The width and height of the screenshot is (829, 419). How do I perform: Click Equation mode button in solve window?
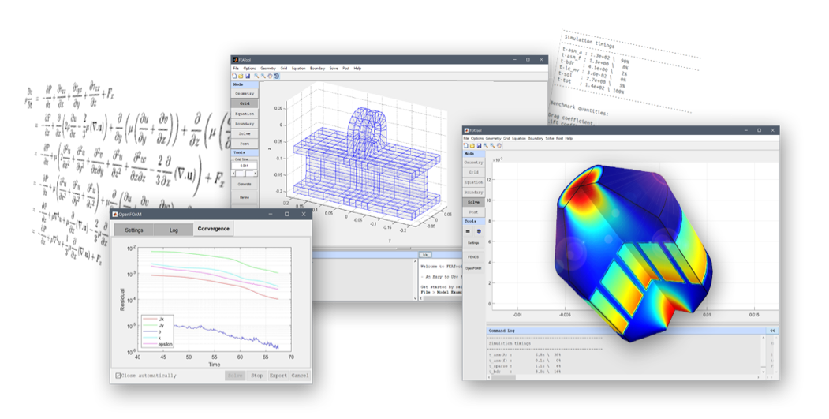(474, 182)
